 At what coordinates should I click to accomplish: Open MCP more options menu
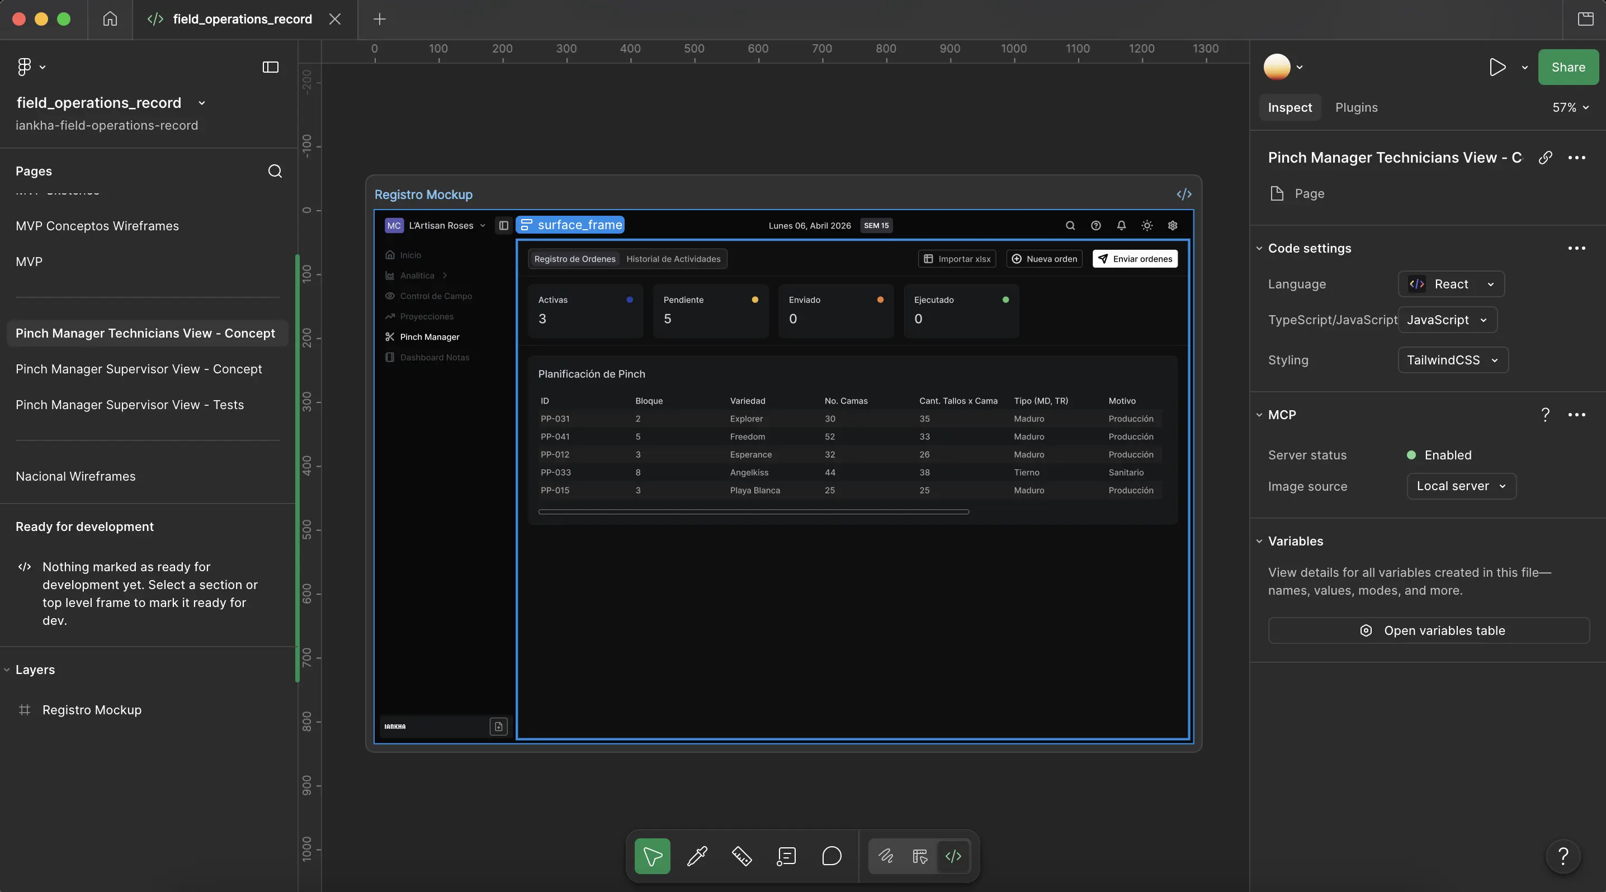pyautogui.click(x=1576, y=415)
